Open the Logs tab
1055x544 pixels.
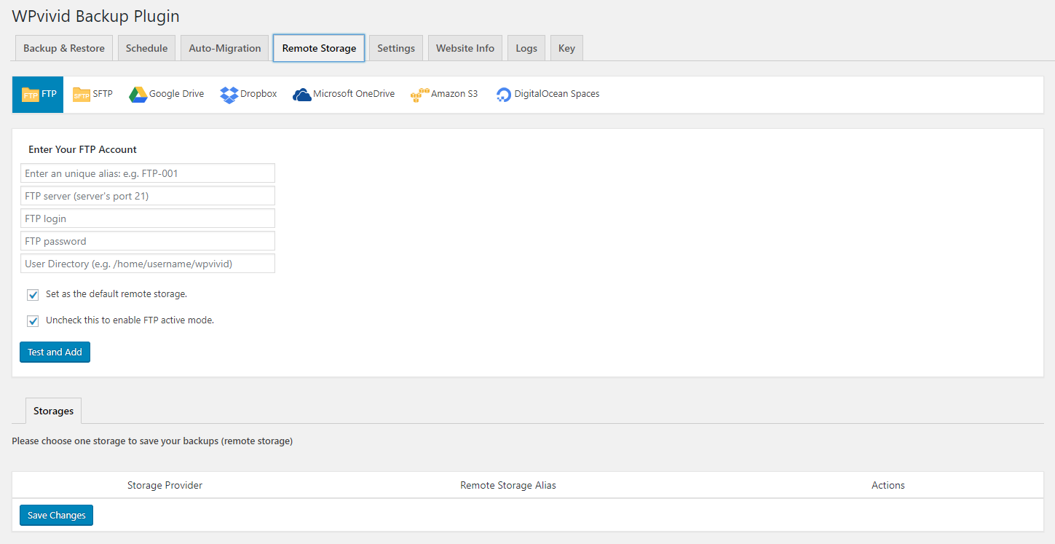point(526,48)
